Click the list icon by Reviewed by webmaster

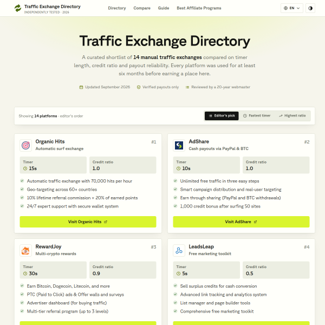[x=187, y=87]
